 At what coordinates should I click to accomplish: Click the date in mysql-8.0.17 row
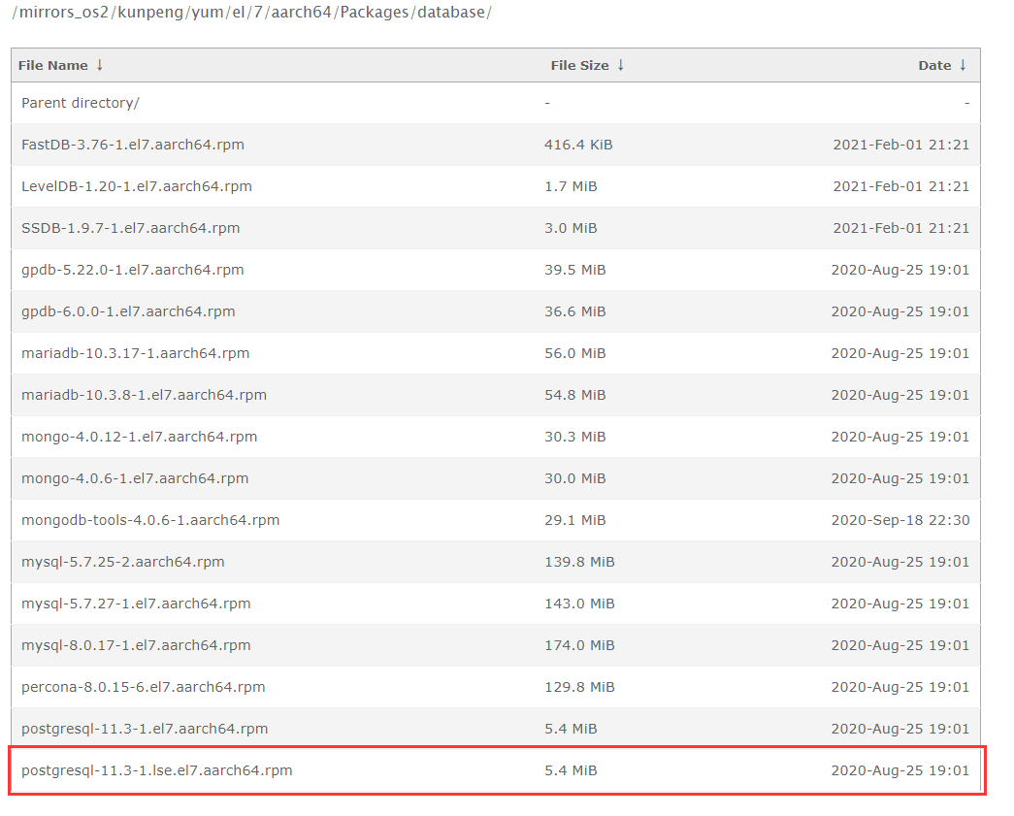[x=900, y=645]
